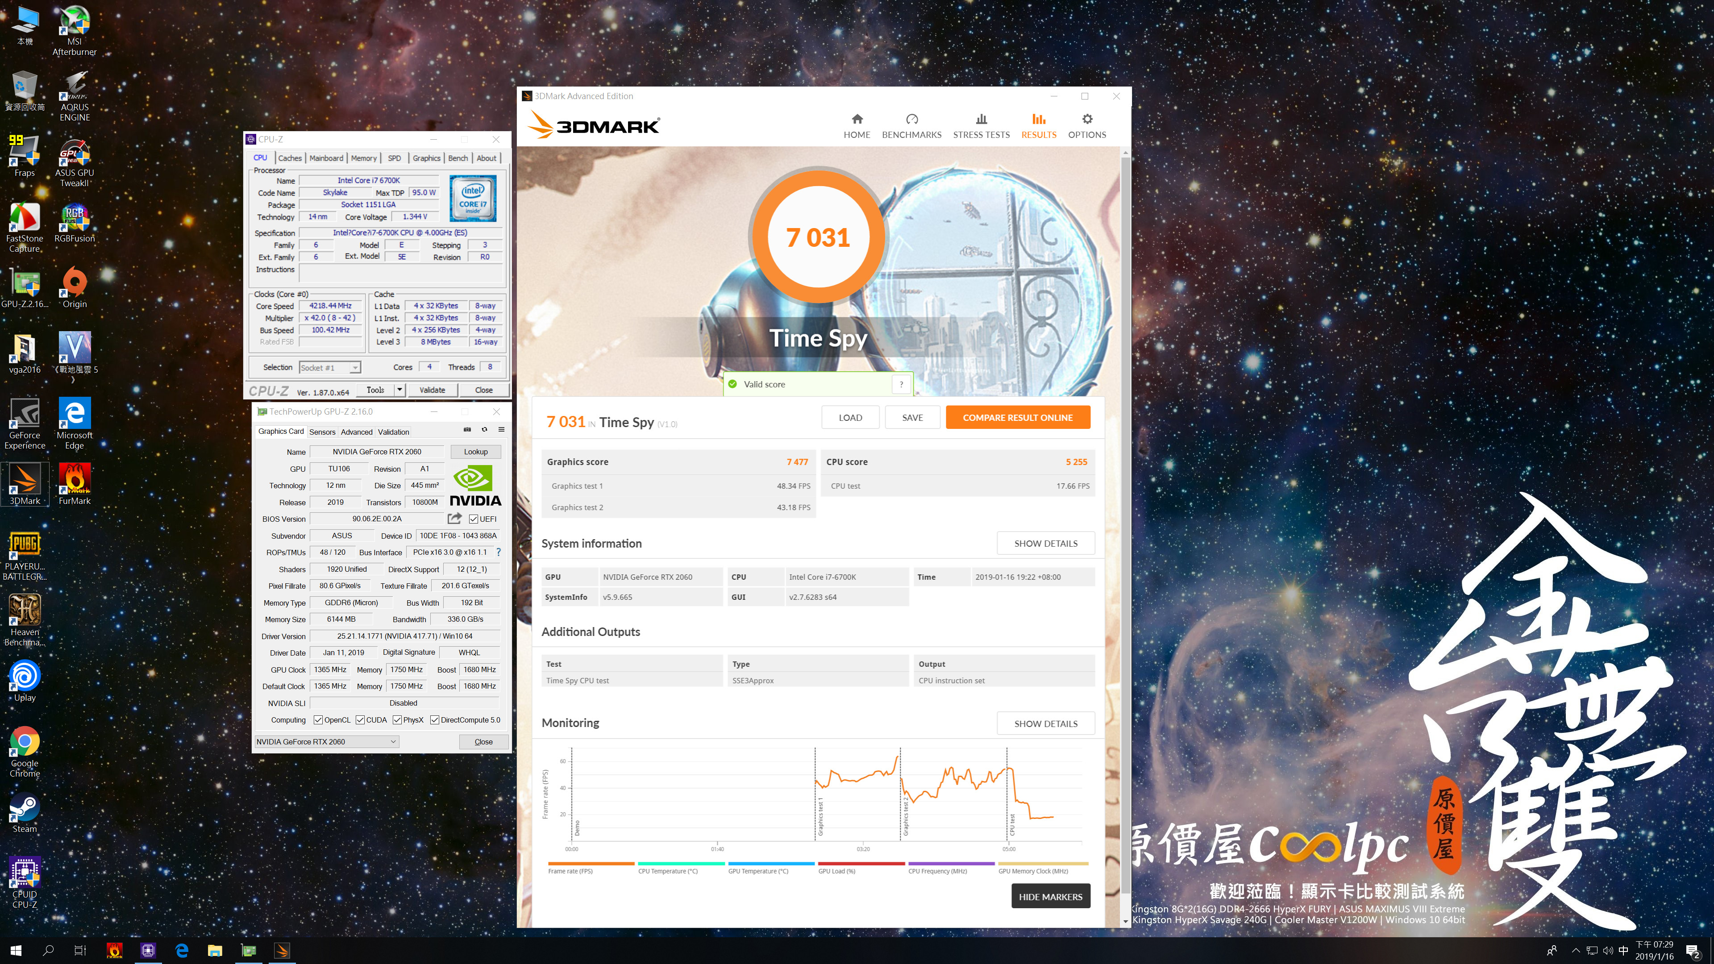Expand CPU-Z Tools dropdown arrow
Screen dimensions: 1714x964
pos(400,390)
